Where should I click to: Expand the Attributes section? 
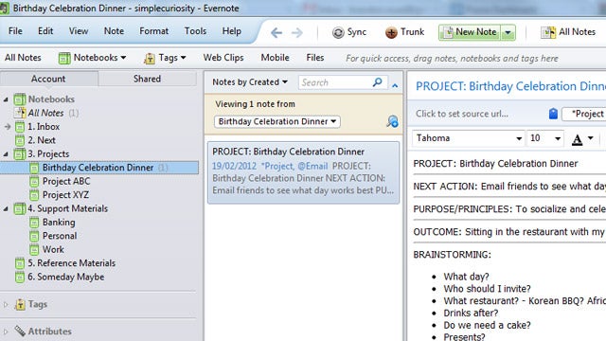[6, 332]
